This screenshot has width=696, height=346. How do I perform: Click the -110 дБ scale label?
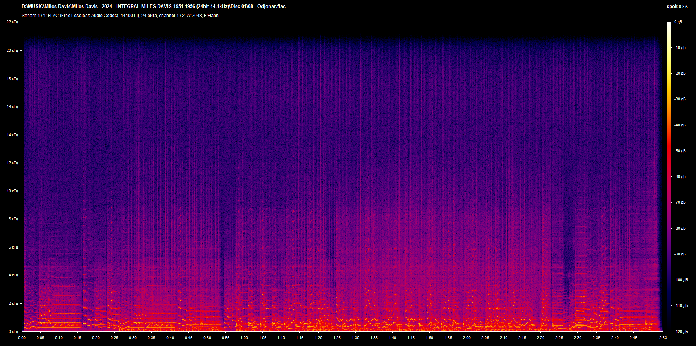tap(681, 306)
